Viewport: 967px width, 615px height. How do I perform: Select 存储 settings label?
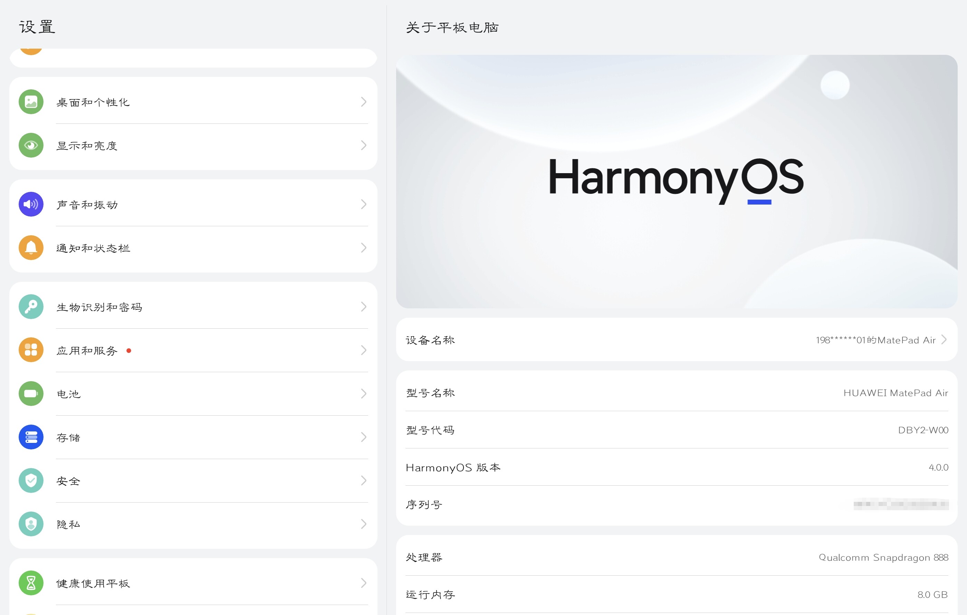69,437
